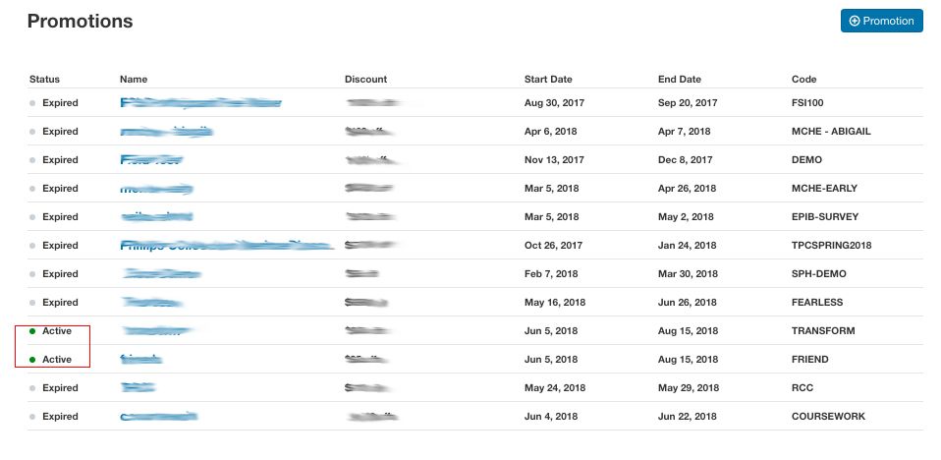Click the Discount column header
The width and height of the screenshot is (941, 460).
coord(365,80)
